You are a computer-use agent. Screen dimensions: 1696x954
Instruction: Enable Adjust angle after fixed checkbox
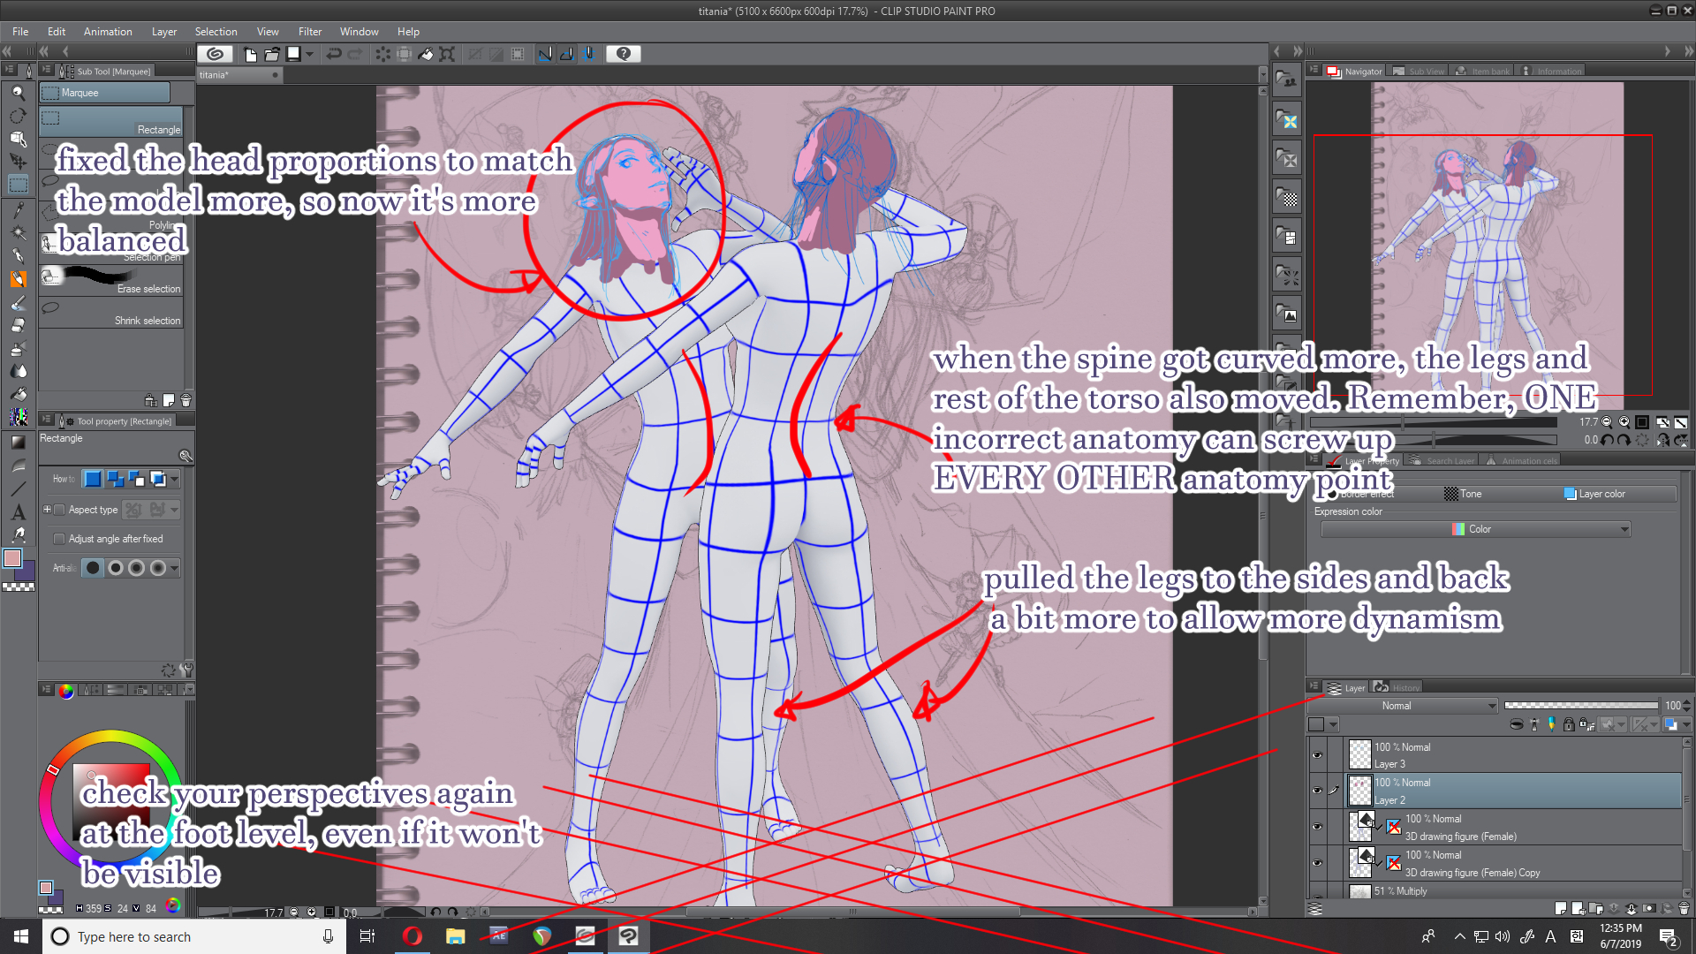click(x=59, y=539)
